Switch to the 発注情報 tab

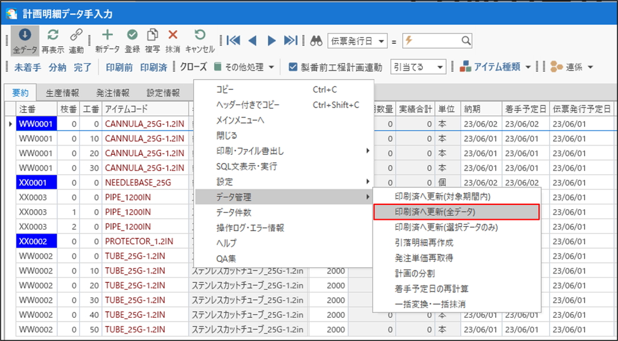[113, 93]
